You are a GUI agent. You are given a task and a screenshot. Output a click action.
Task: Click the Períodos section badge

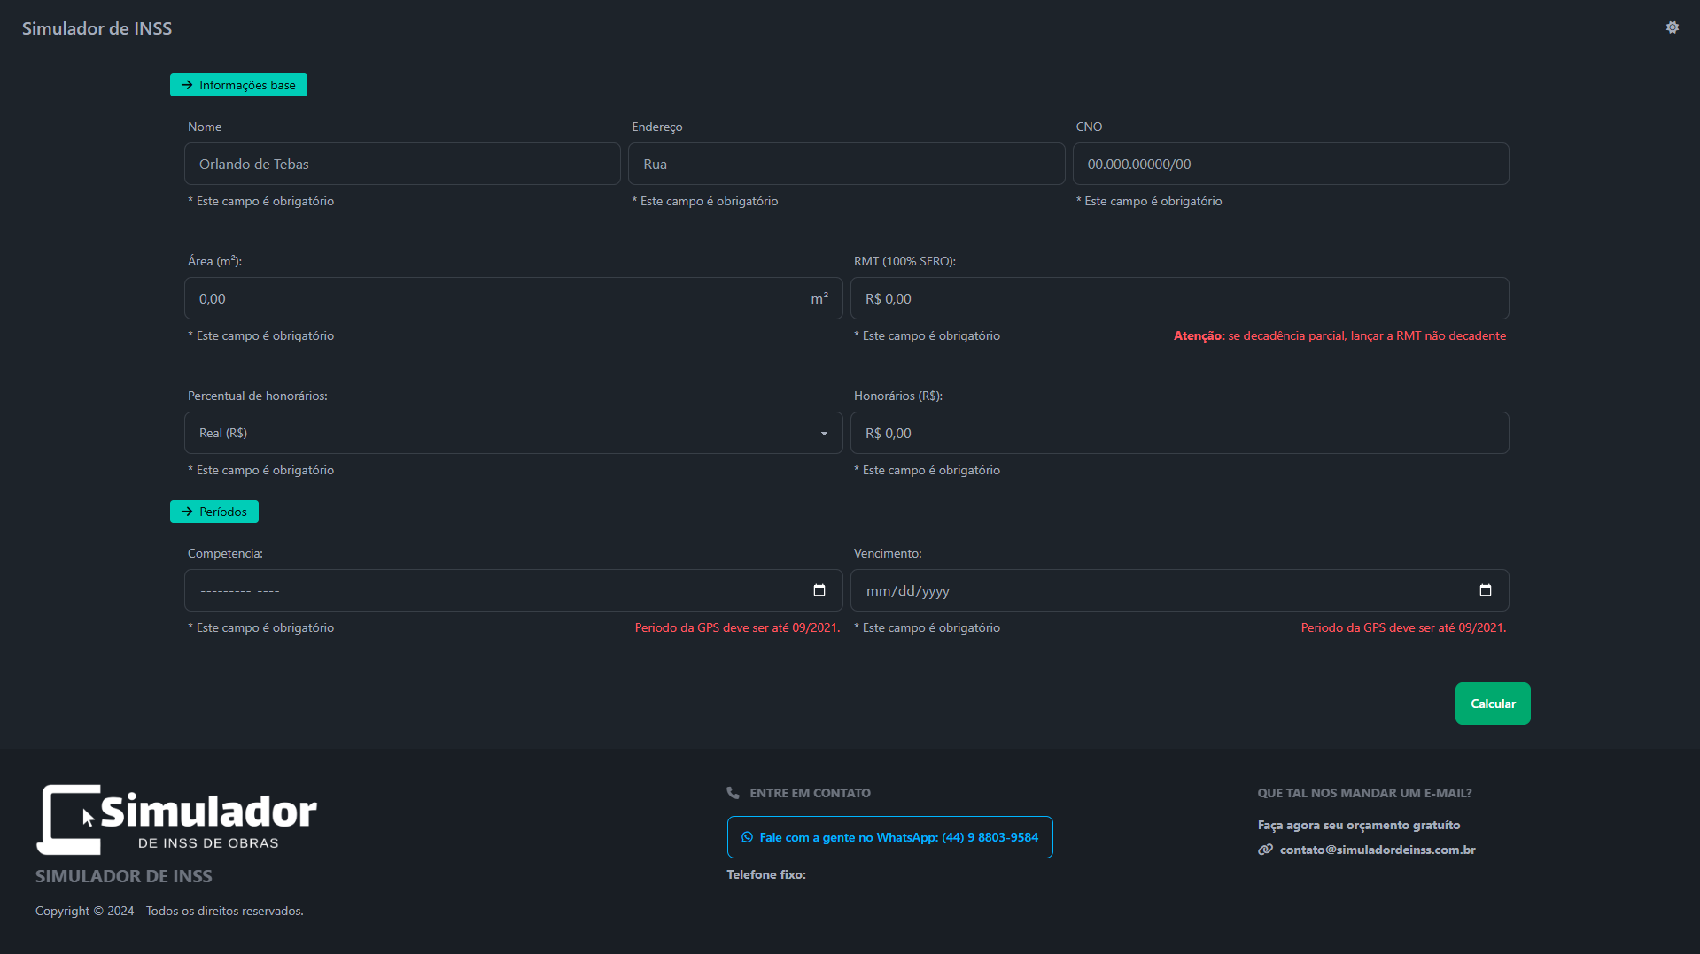[214, 512]
